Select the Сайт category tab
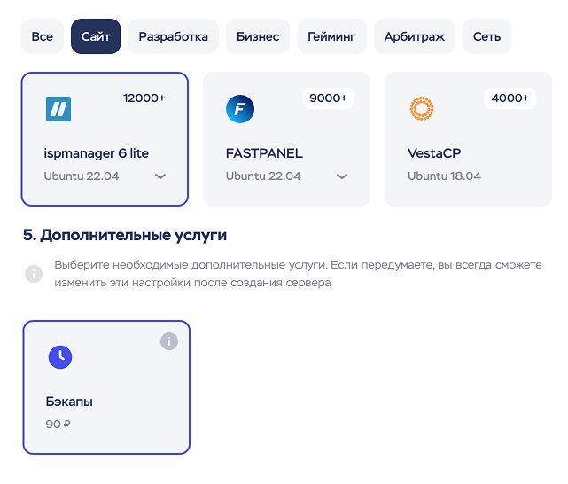 coord(96,36)
